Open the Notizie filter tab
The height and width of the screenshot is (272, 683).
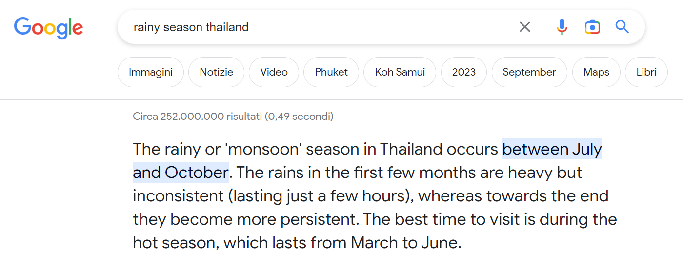click(216, 72)
